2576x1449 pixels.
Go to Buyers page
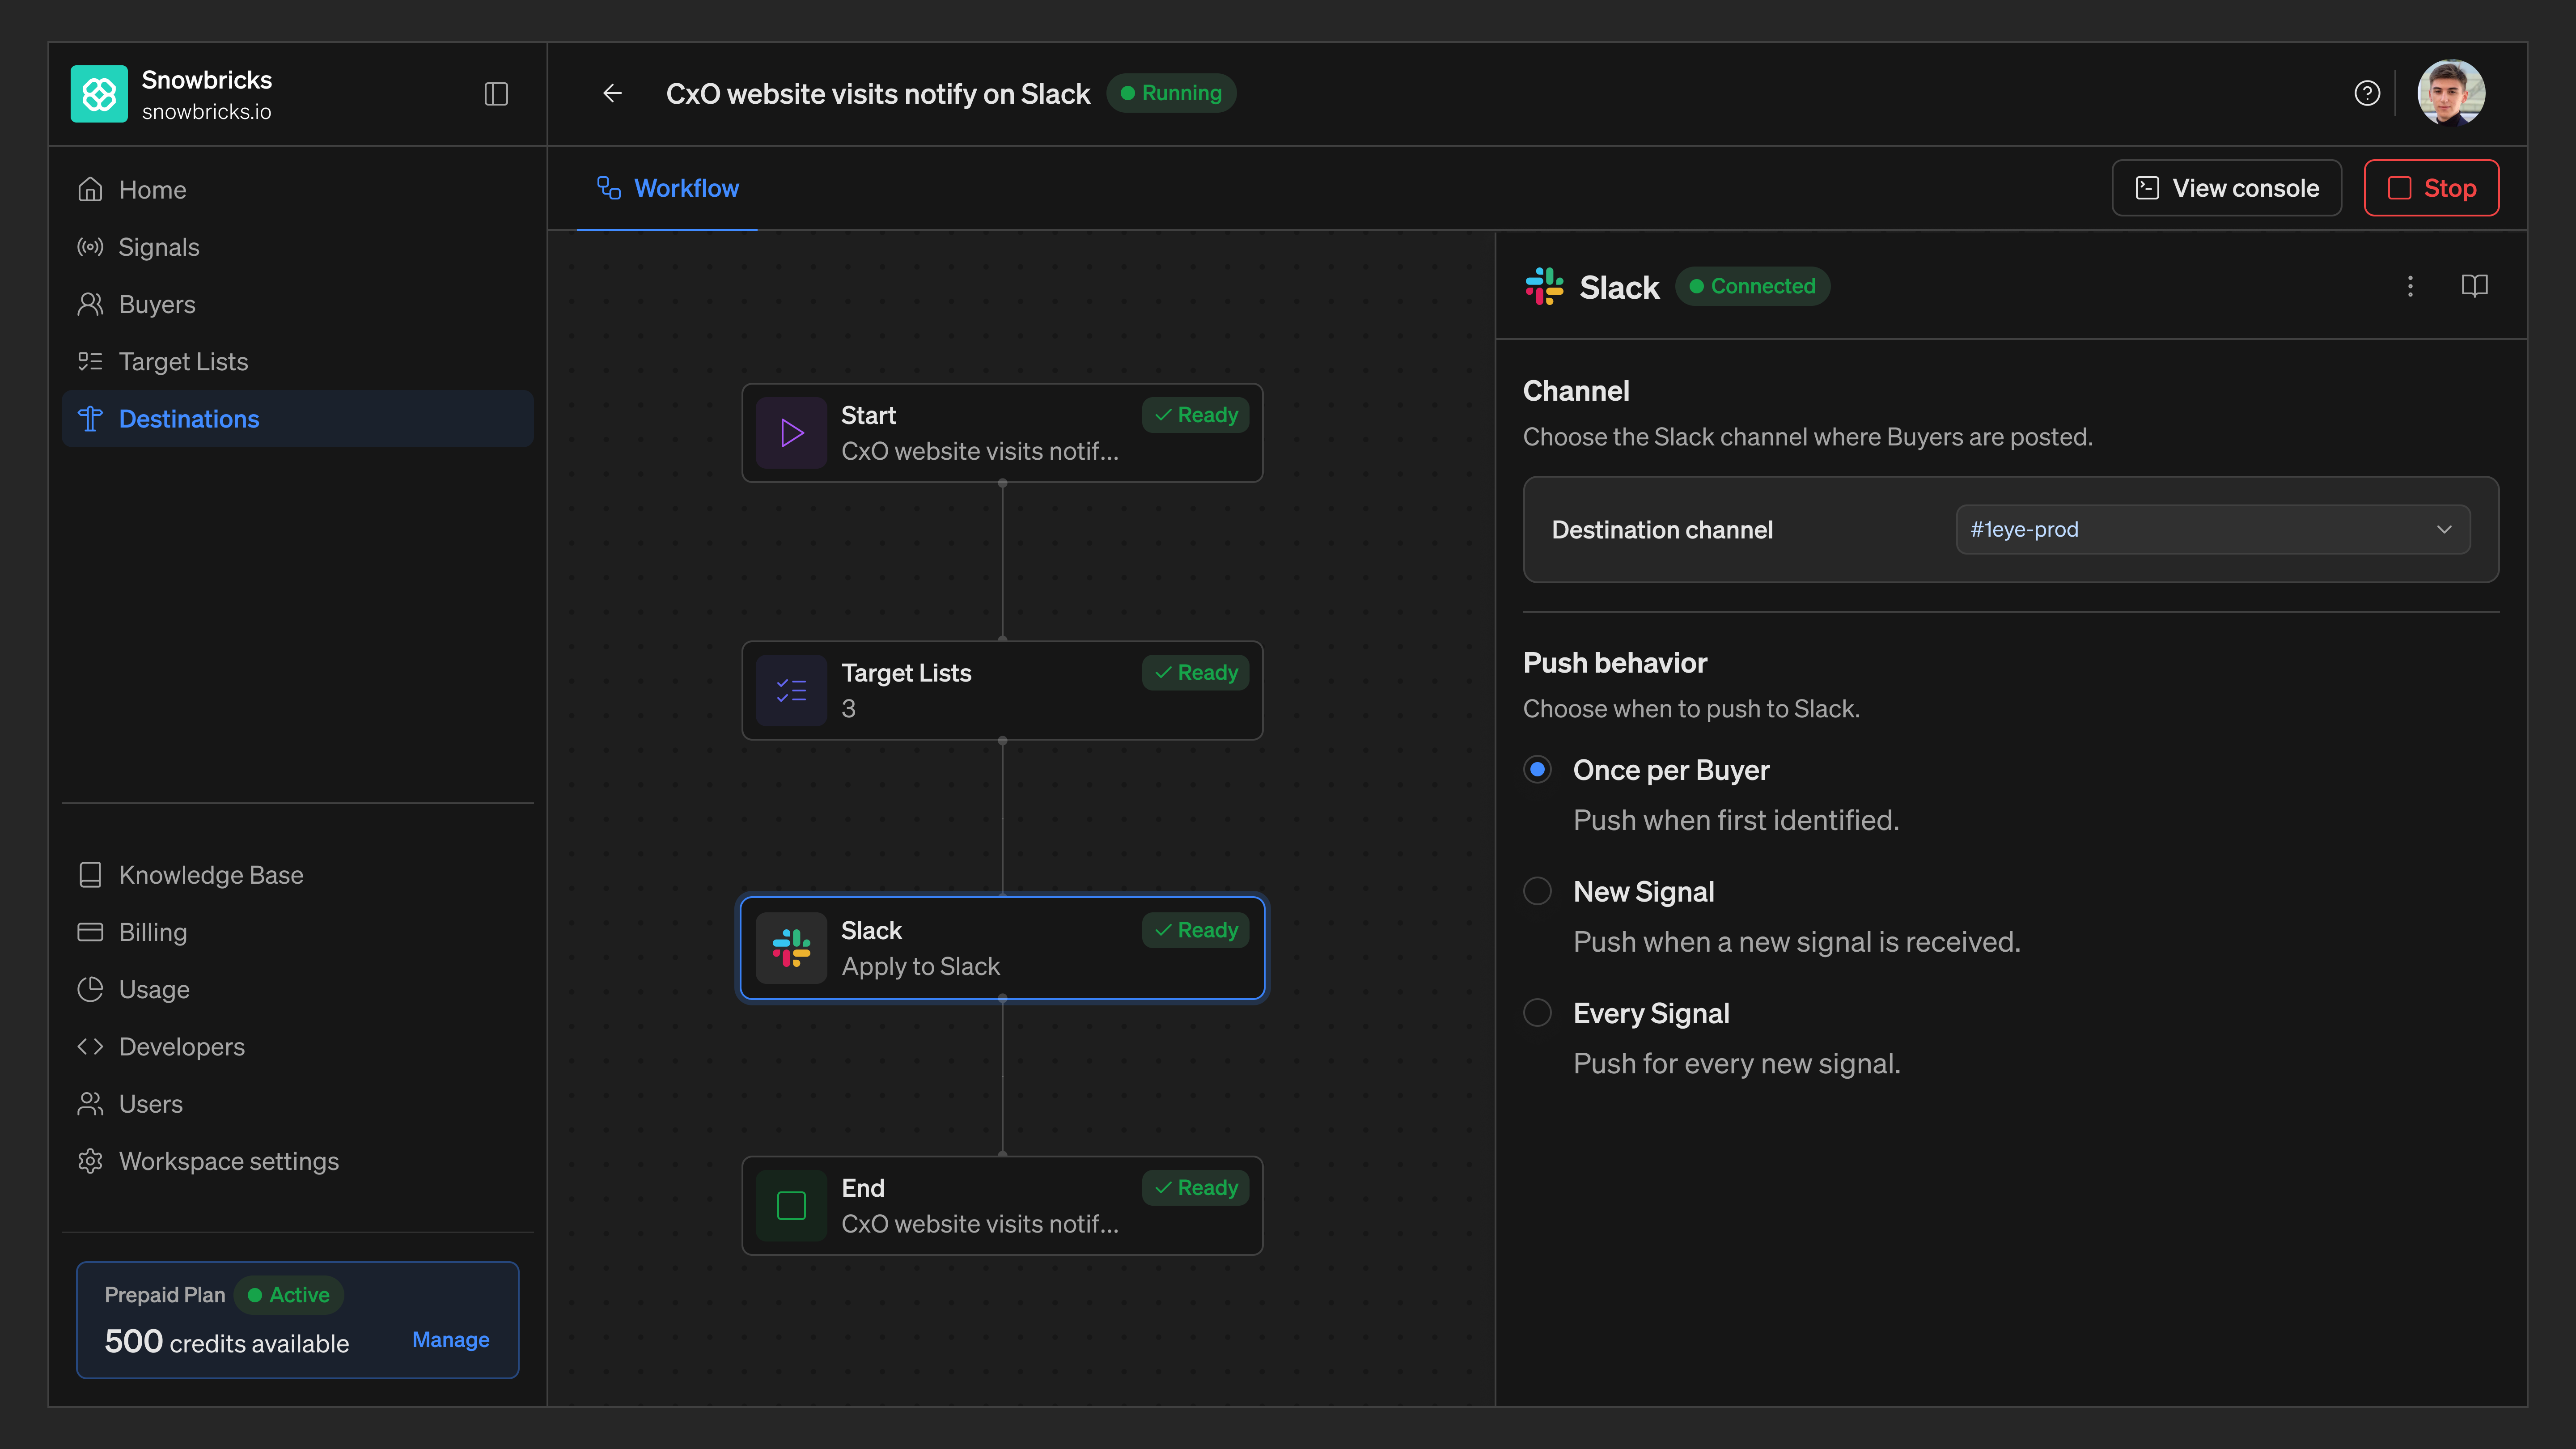tap(298, 304)
